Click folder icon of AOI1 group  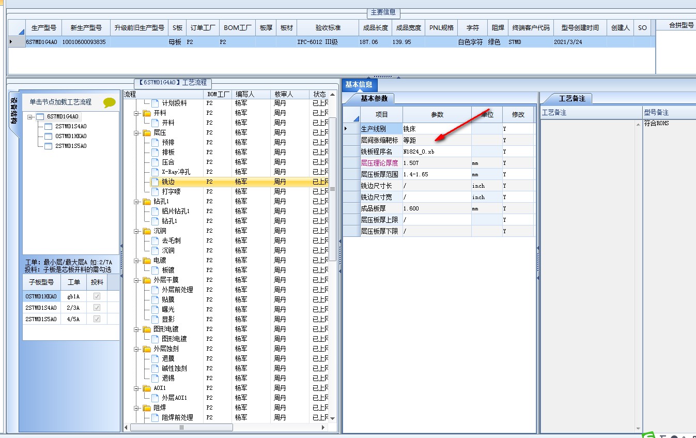(x=147, y=388)
